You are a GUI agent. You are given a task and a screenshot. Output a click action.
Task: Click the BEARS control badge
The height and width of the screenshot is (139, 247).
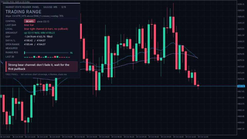(x=30, y=21)
